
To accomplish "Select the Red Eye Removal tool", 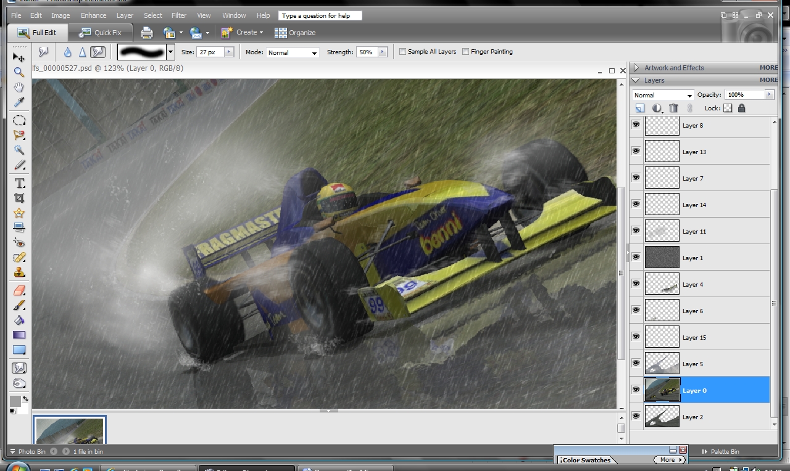I will tap(19, 242).
